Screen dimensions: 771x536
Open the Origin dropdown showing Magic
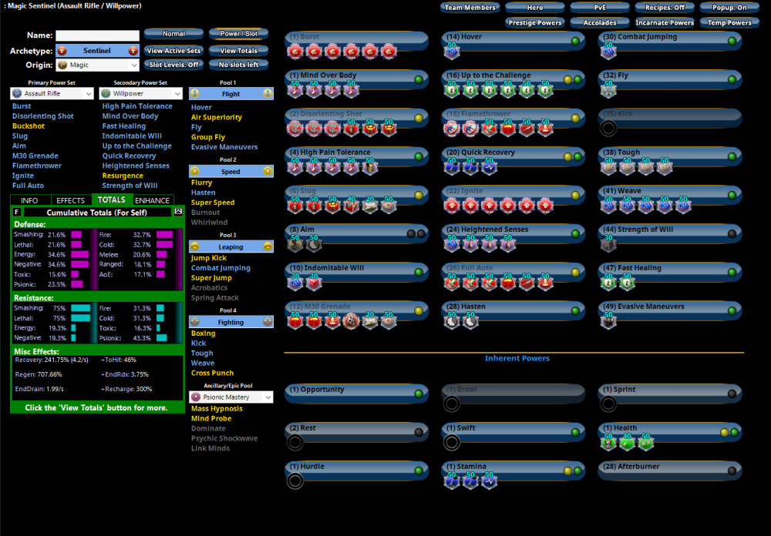(98, 65)
